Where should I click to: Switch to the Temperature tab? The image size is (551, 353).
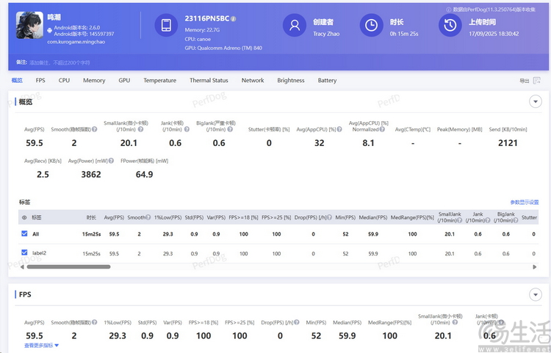tap(159, 81)
